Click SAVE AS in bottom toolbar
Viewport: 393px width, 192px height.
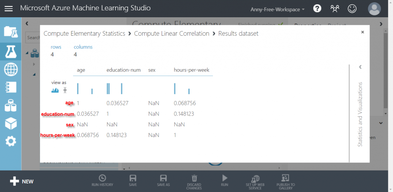click(x=163, y=181)
